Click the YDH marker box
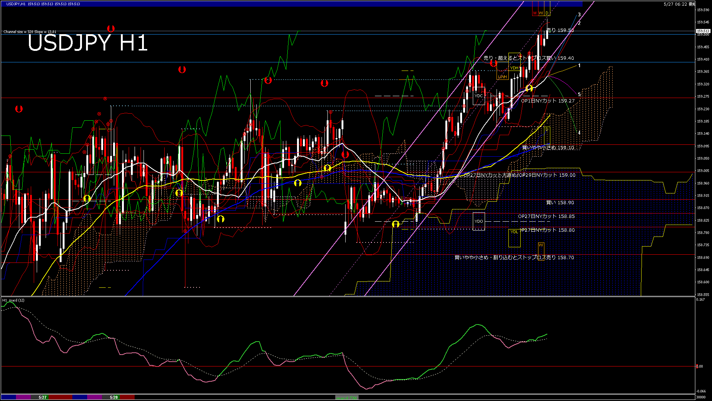Screen dimensions: 712x401 (x=514, y=62)
